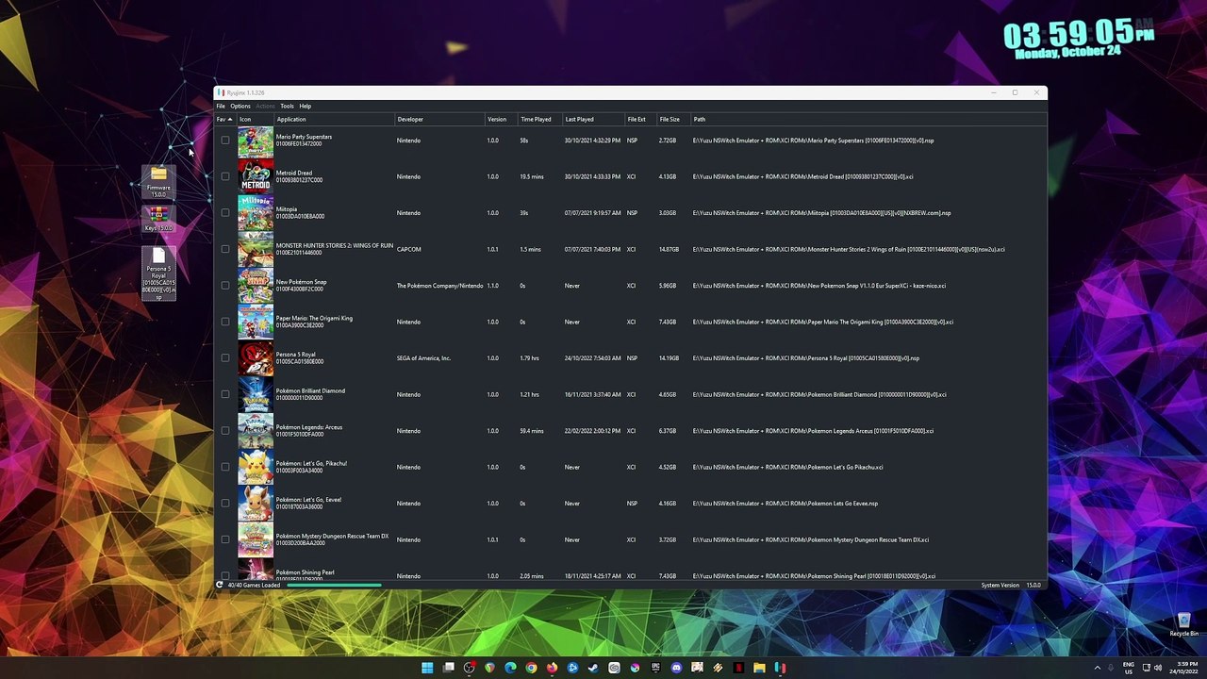Open the Recycle Bin on desktop

click(1183, 625)
